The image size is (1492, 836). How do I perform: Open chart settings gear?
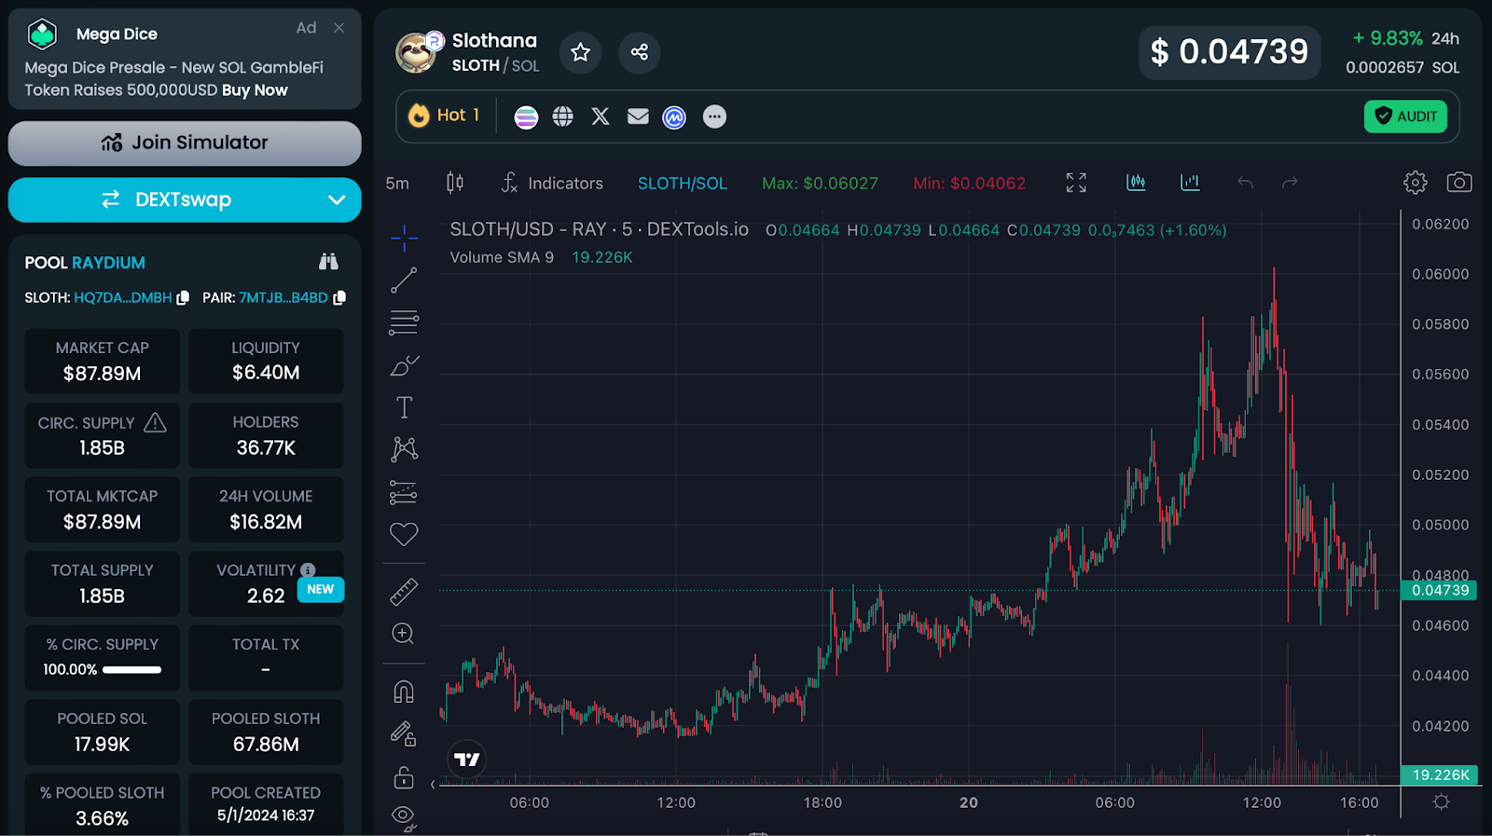[x=1415, y=183]
